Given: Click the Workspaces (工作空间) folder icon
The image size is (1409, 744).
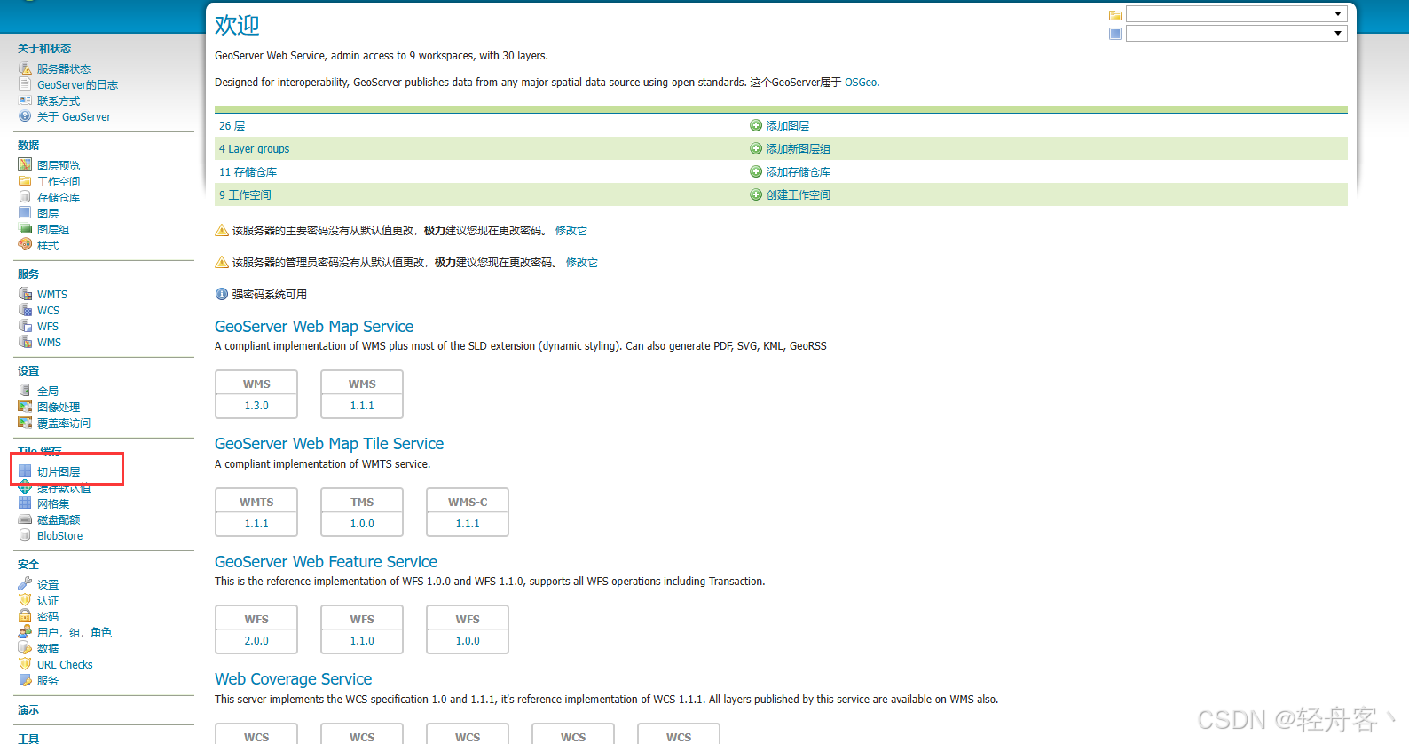Looking at the screenshot, I should pyautogui.click(x=25, y=181).
